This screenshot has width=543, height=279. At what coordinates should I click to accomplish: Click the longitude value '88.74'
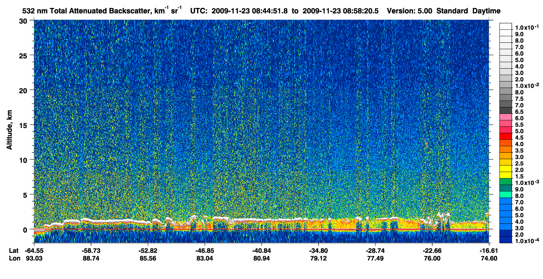click(x=91, y=259)
